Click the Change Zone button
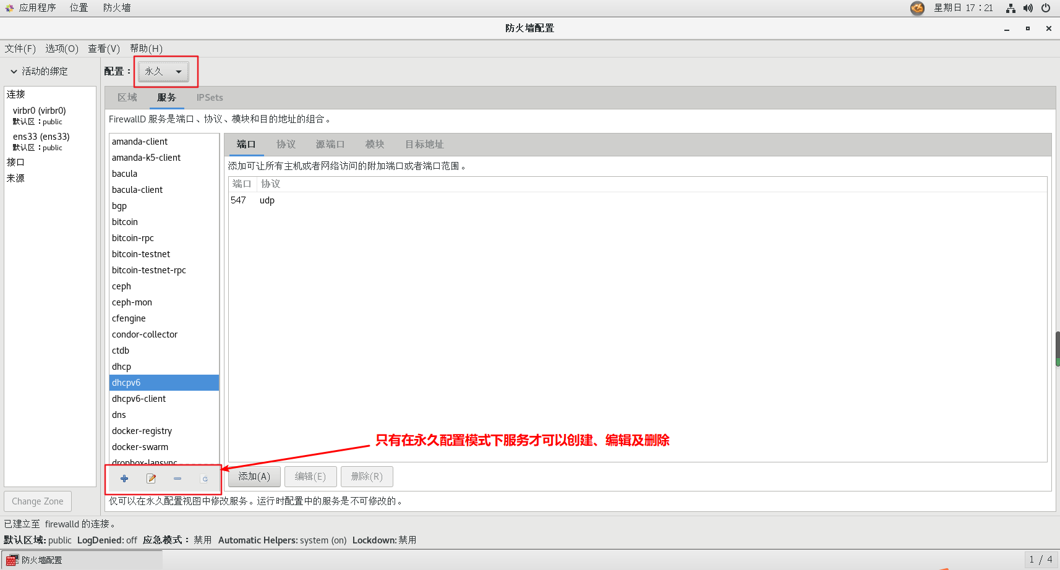Viewport: 1060px width, 570px height. [x=38, y=501]
